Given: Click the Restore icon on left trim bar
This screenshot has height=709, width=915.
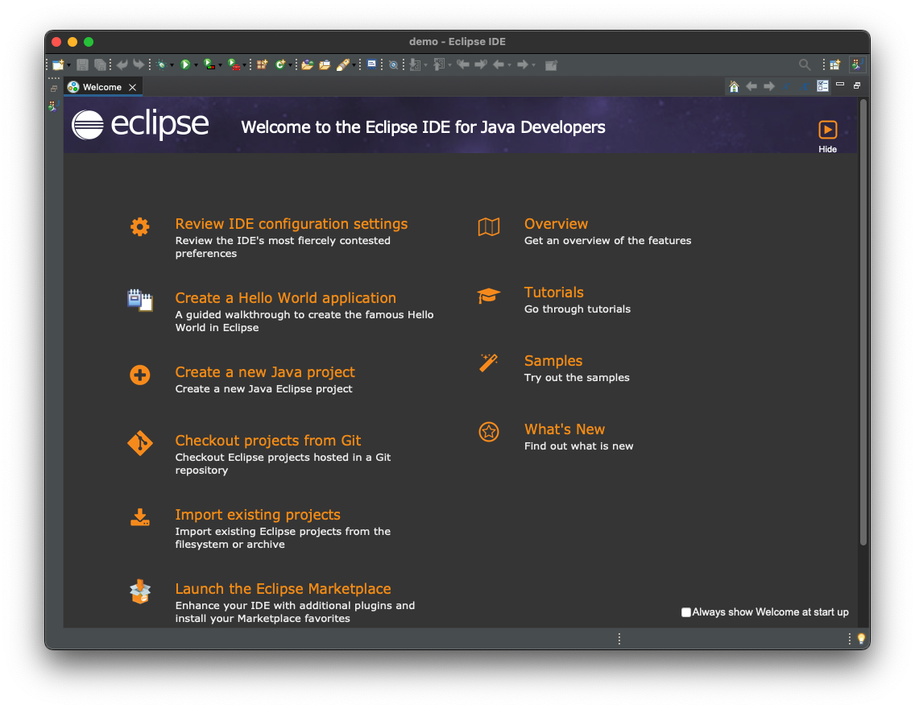Looking at the screenshot, I should point(54,89).
